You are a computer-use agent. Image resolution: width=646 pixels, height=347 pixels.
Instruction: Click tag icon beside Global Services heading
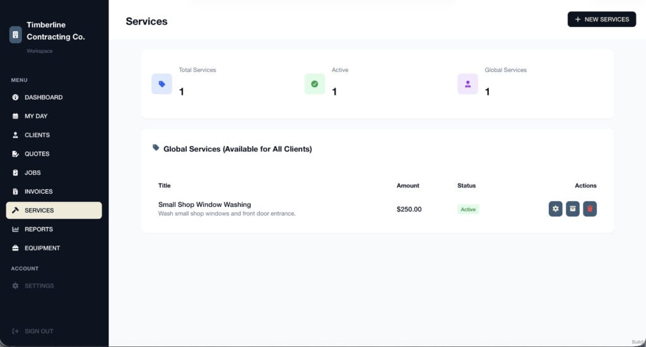[156, 148]
